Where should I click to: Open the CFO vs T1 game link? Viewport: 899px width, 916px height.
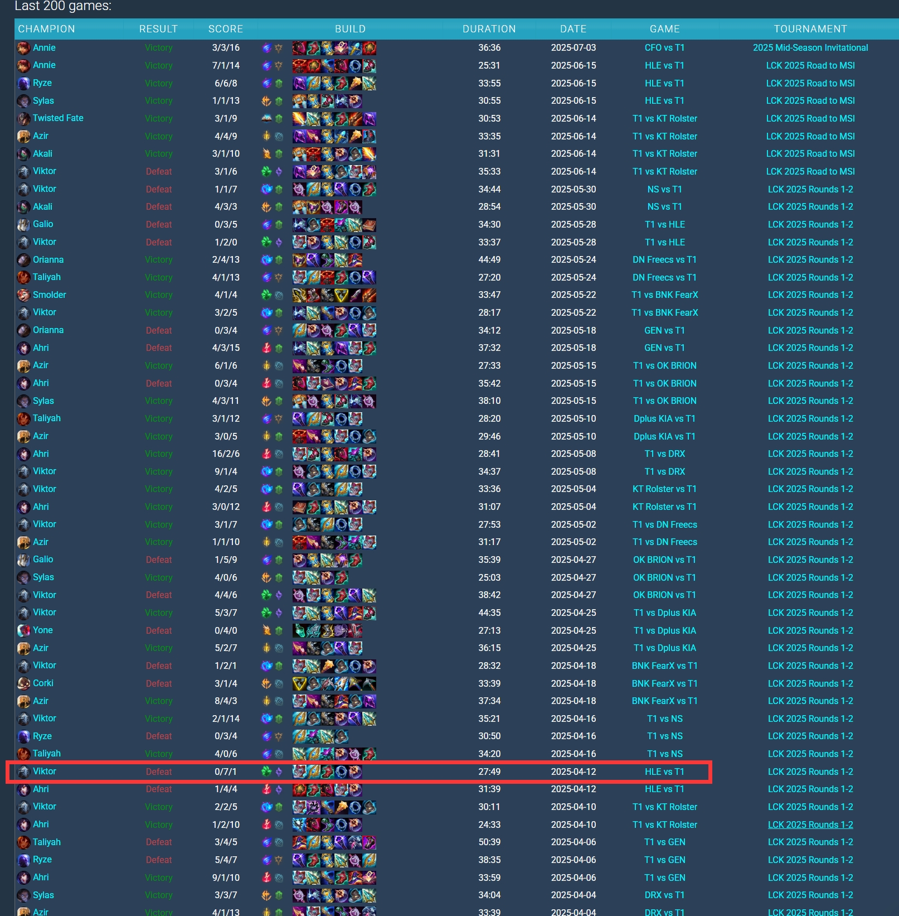pyautogui.click(x=664, y=48)
